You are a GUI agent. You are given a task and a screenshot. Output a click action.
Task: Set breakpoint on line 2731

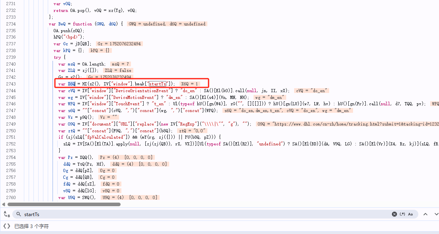click(x=11, y=4)
